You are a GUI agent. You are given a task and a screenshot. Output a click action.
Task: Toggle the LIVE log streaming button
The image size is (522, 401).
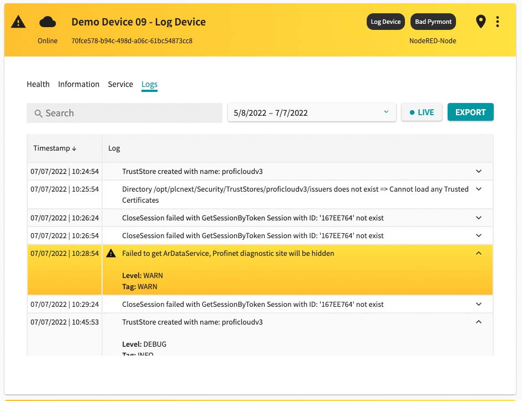tap(422, 112)
